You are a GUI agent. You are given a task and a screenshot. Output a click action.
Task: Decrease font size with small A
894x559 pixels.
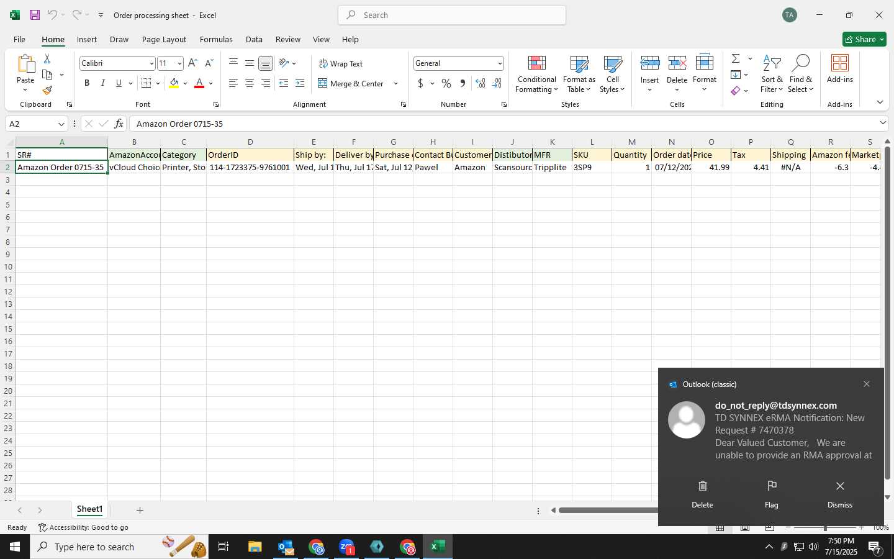pyautogui.click(x=209, y=63)
